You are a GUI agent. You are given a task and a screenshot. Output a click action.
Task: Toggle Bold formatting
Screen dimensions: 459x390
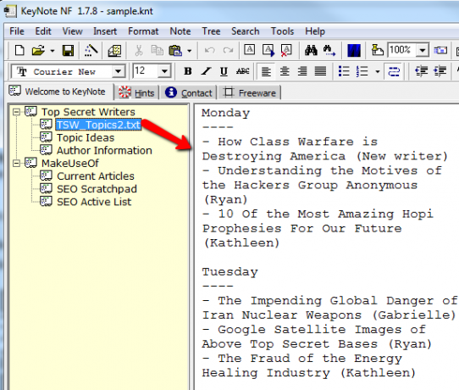pyautogui.click(x=188, y=71)
